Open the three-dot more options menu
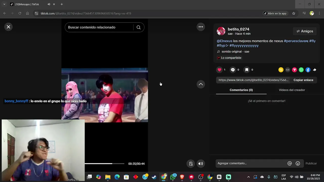 (x=201, y=27)
